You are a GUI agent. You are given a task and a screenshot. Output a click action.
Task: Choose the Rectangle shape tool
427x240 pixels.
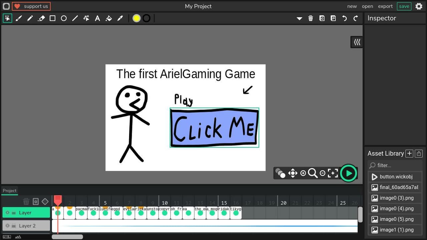coord(53,18)
